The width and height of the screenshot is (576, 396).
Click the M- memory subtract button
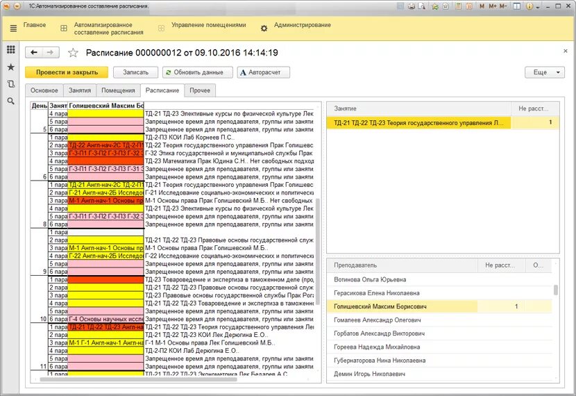(x=503, y=6)
